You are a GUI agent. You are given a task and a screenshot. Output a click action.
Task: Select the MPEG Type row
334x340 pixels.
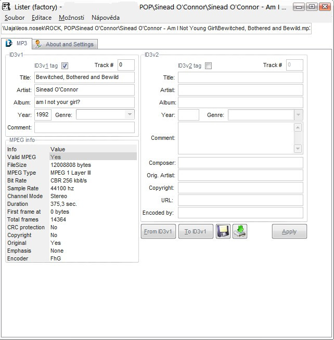(72, 173)
